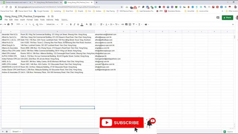Click the red Subscribe button
This screenshot has height=134, width=238.
pos(122,122)
